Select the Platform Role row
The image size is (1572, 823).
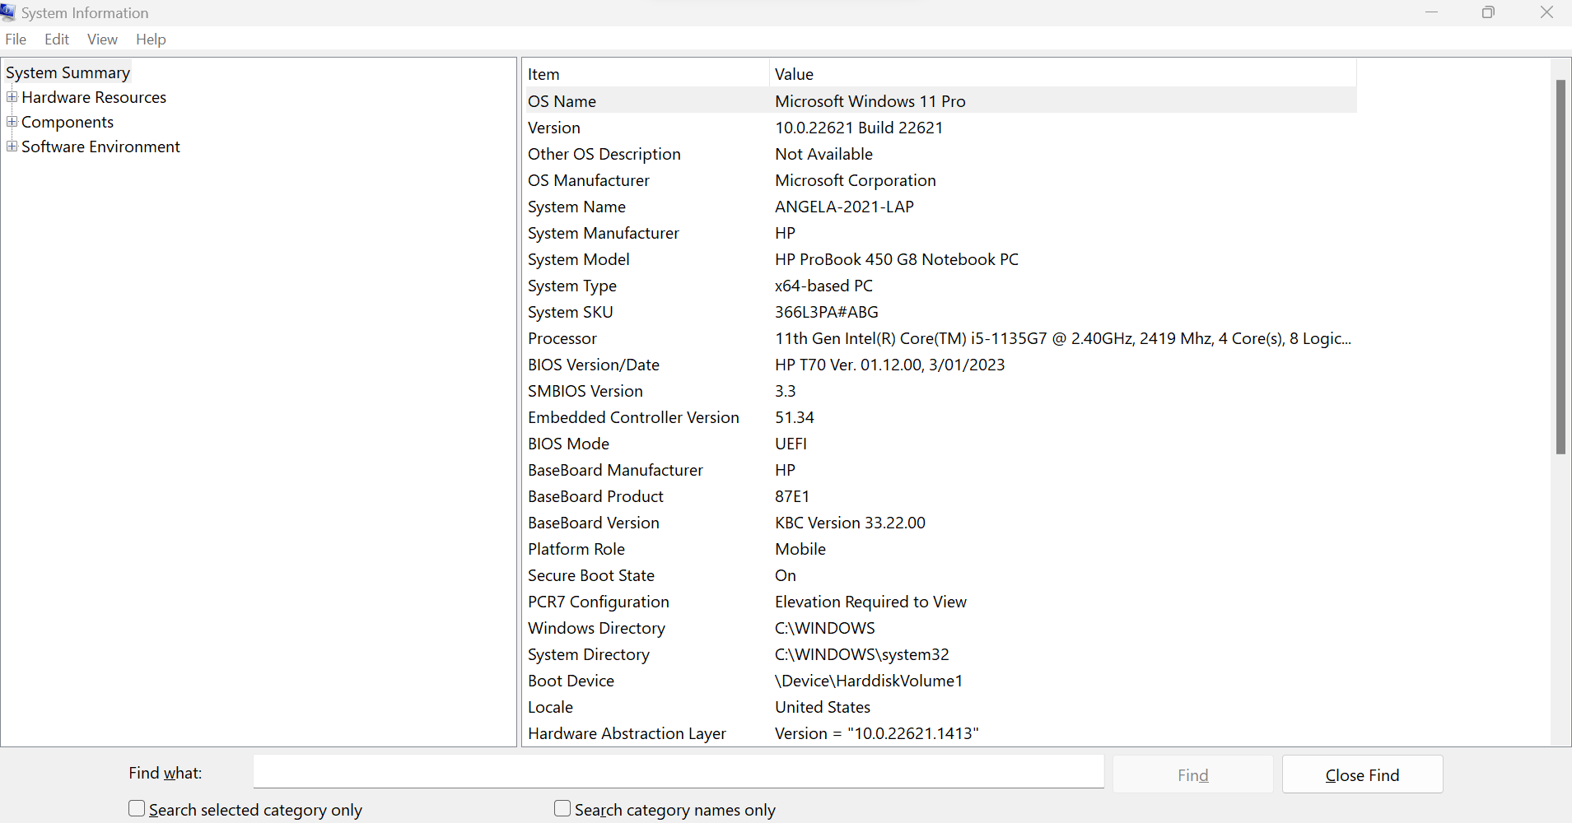[x=941, y=549]
